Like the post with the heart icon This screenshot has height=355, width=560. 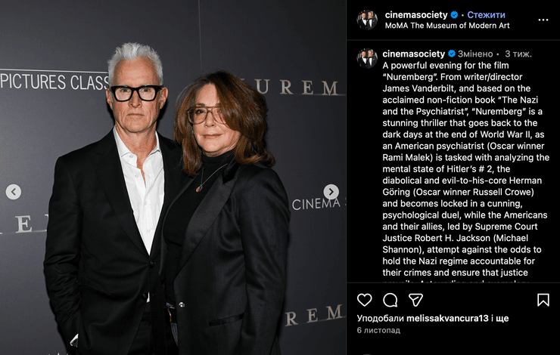(x=364, y=300)
